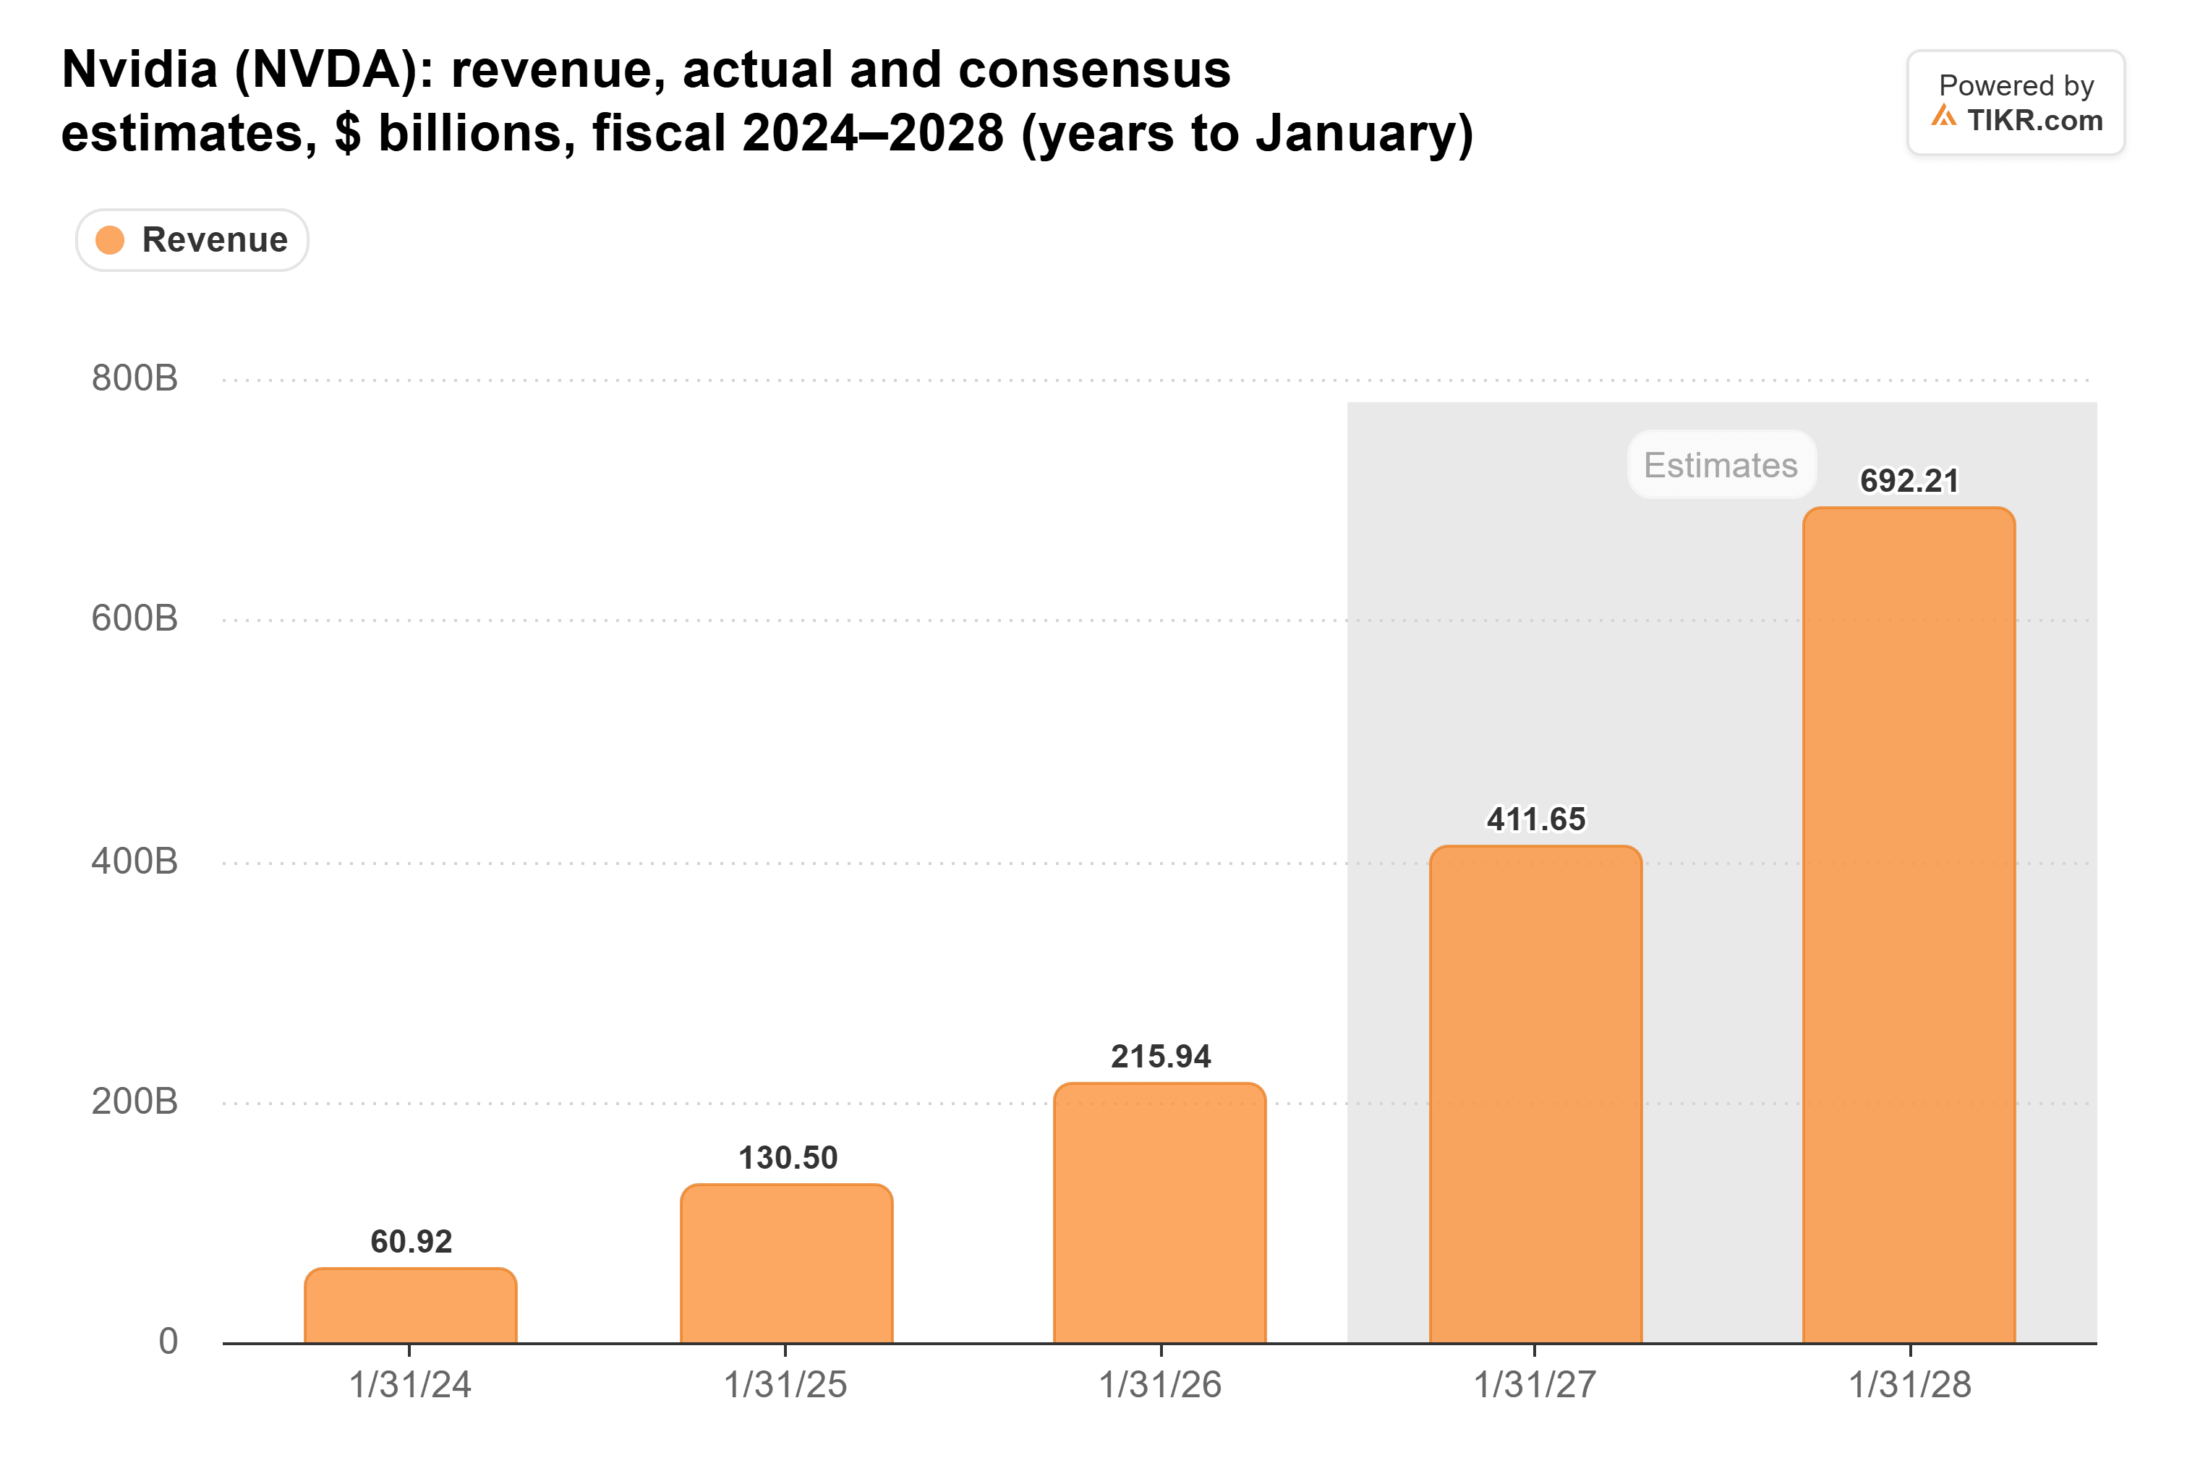Click the 1/31/26 date label

[x=1161, y=1384]
